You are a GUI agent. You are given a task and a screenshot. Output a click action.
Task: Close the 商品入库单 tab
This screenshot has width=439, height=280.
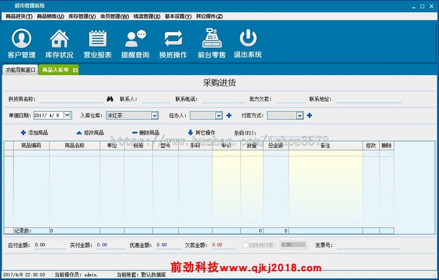coord(75,70)
